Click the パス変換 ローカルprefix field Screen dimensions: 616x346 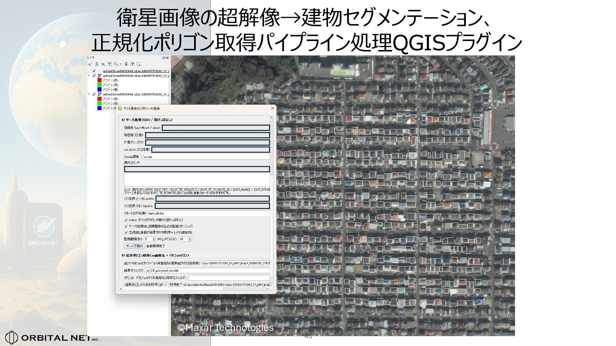(x=212, y=199)
